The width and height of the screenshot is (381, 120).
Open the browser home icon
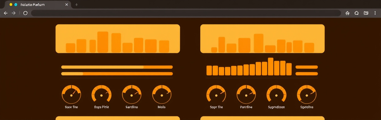(x=347, y=13)
